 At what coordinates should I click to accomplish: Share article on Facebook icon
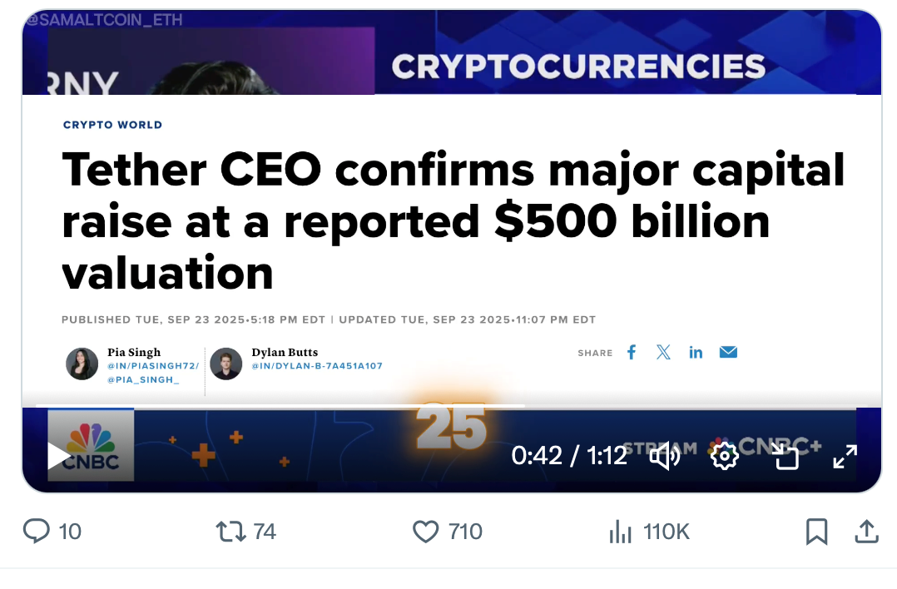[x=632, y=352]
